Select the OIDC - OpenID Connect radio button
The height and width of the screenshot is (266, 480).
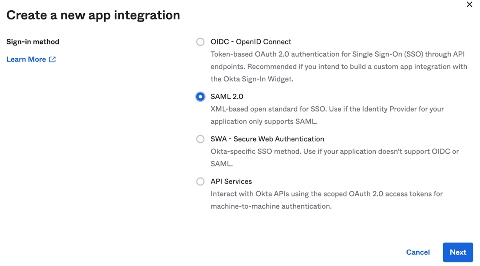(x=201, y=42)
